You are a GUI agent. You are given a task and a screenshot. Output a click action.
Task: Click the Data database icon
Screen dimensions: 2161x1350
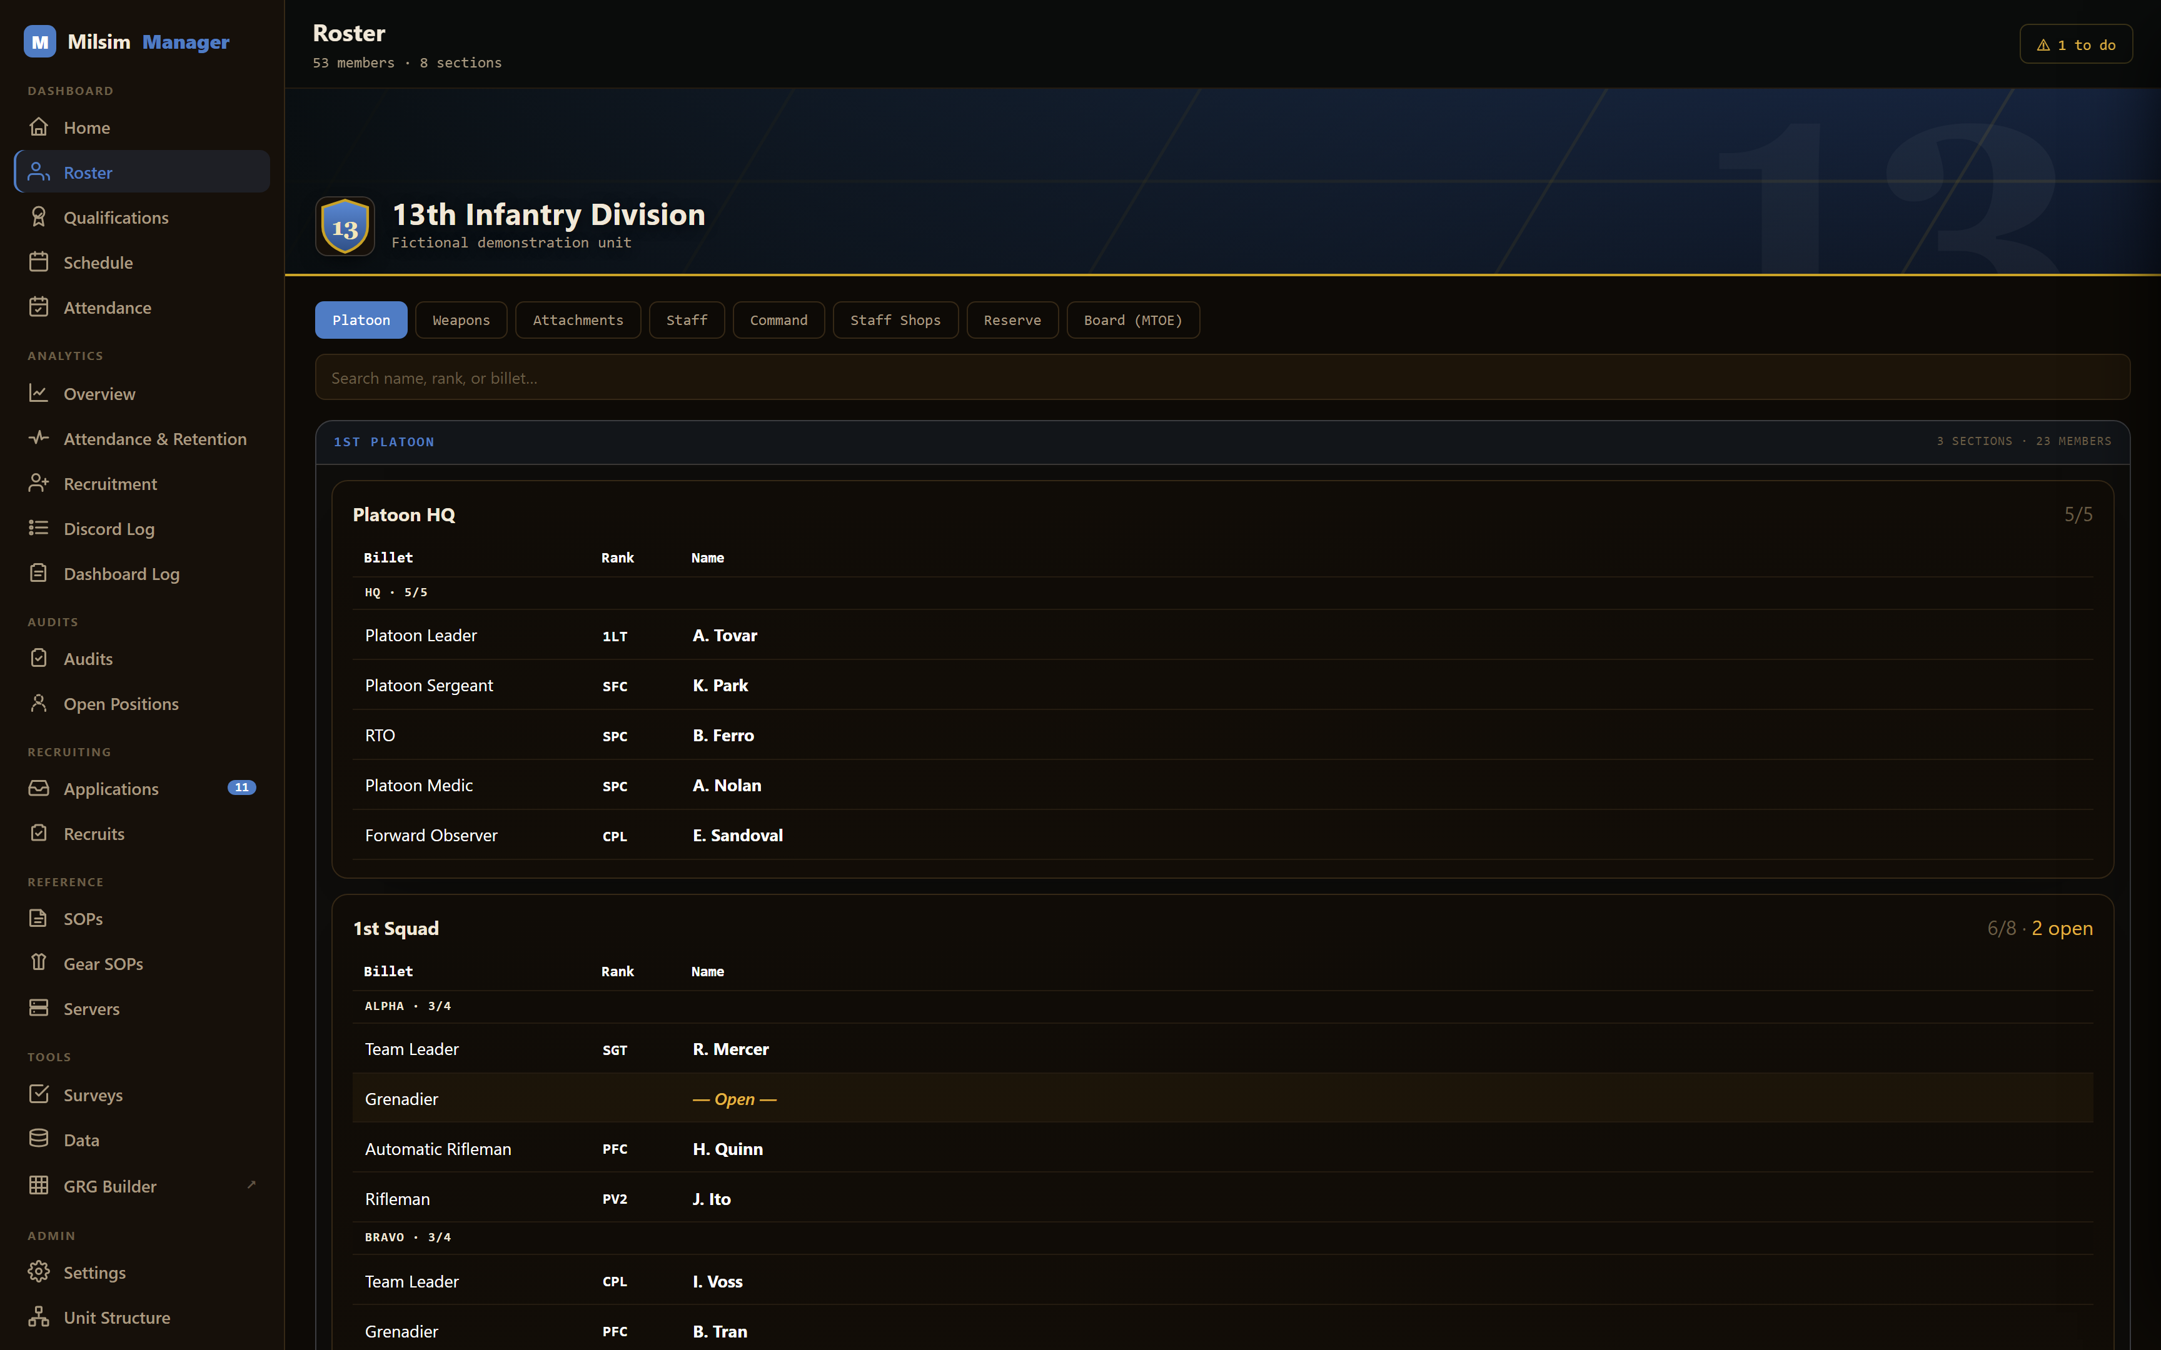pyautogui.click(x=38, y=1139)
